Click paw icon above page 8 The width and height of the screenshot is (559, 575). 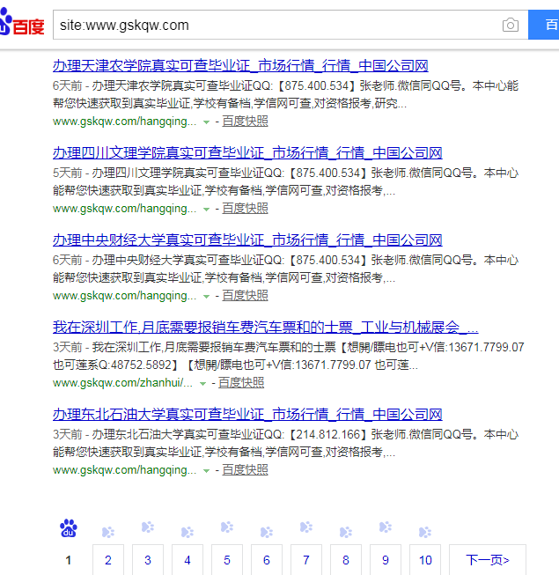[346, 532]
